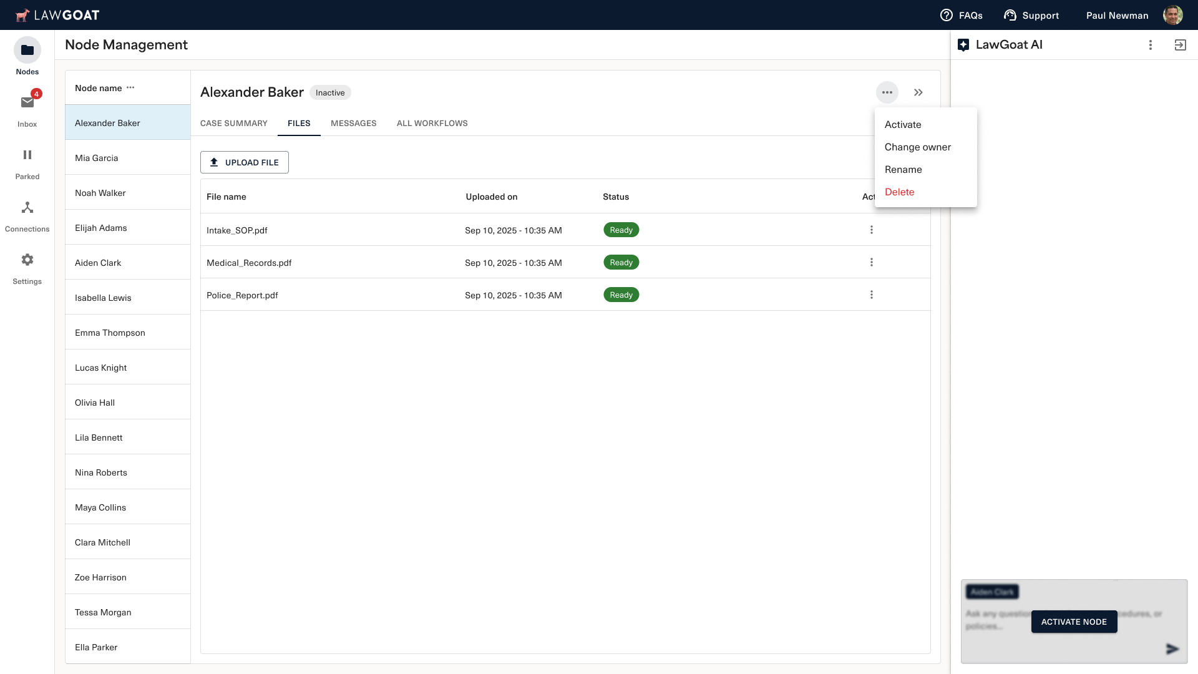Open actions menu for Police_Report.pdf

pyautogui.click(x=872, y=295)
